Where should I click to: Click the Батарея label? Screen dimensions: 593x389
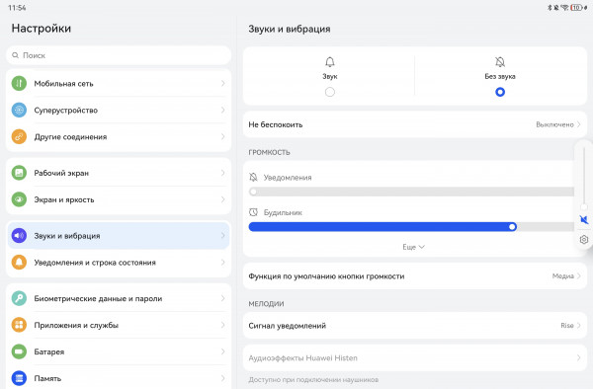tap(49, 351)
